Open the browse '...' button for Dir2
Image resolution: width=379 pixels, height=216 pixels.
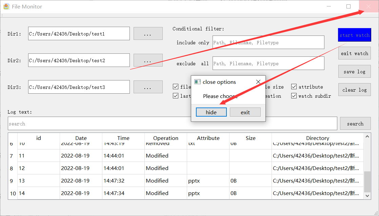(148, 60)
